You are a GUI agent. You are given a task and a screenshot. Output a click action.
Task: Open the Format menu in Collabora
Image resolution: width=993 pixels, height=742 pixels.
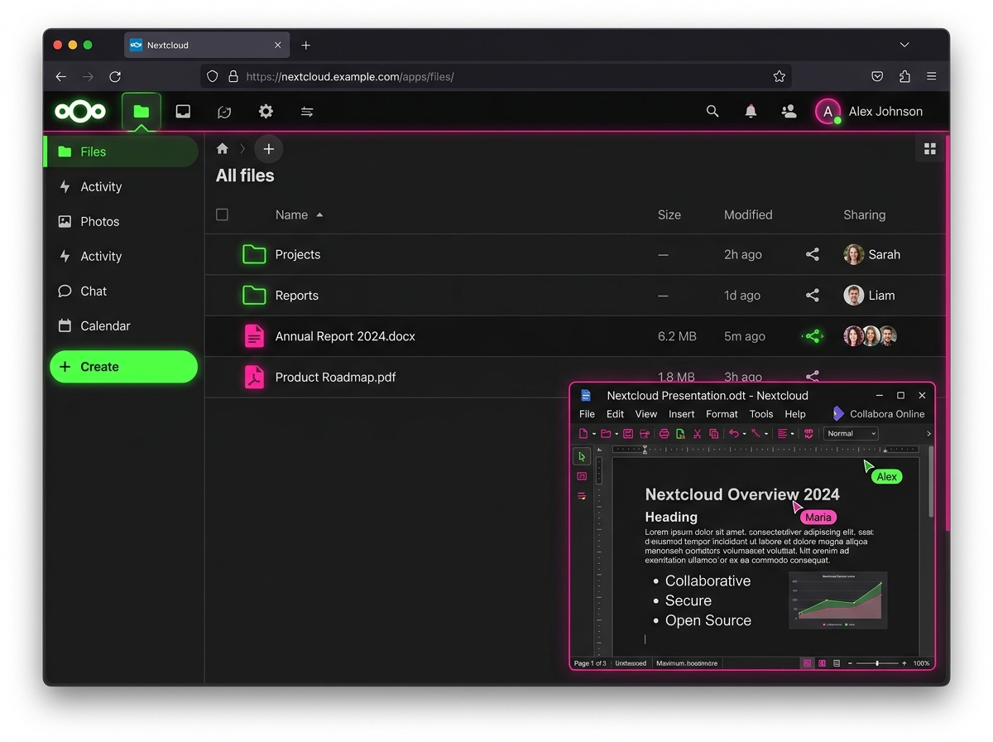click(722, 414)
